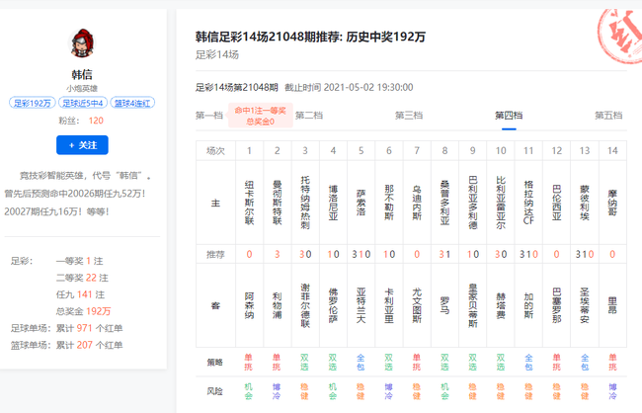Click away team 佛罗伦萨
This screenshot has width=642, height=413.
tap(333, 305)
